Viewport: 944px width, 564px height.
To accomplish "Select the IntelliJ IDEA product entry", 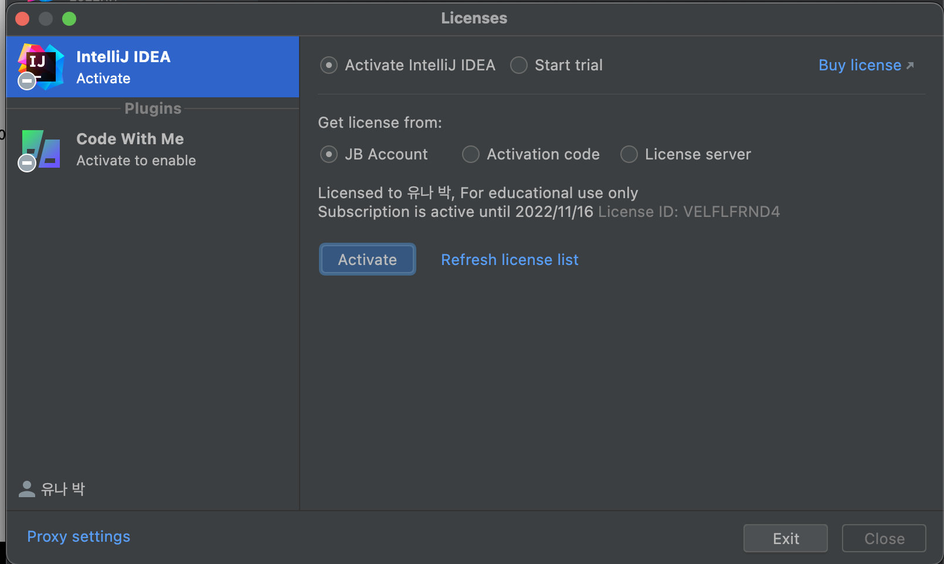I will click(x=152, y=67).
